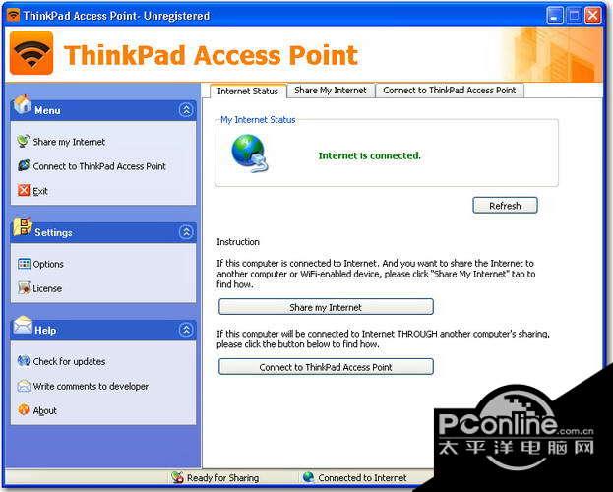Collapse the Menu panel
This screenshot has width=613, height=492.
tap(186, 110)
